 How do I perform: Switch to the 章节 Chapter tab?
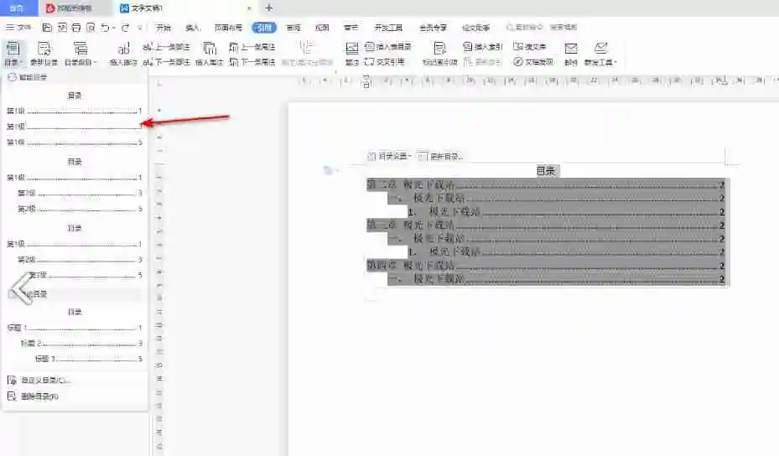(x=351, y=28)
